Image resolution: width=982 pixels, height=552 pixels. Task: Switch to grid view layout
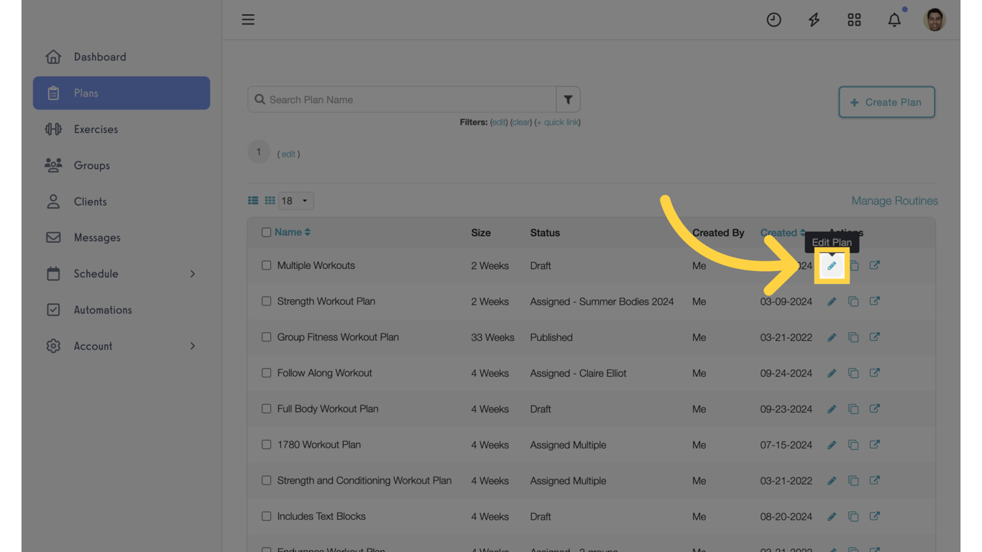270,200
